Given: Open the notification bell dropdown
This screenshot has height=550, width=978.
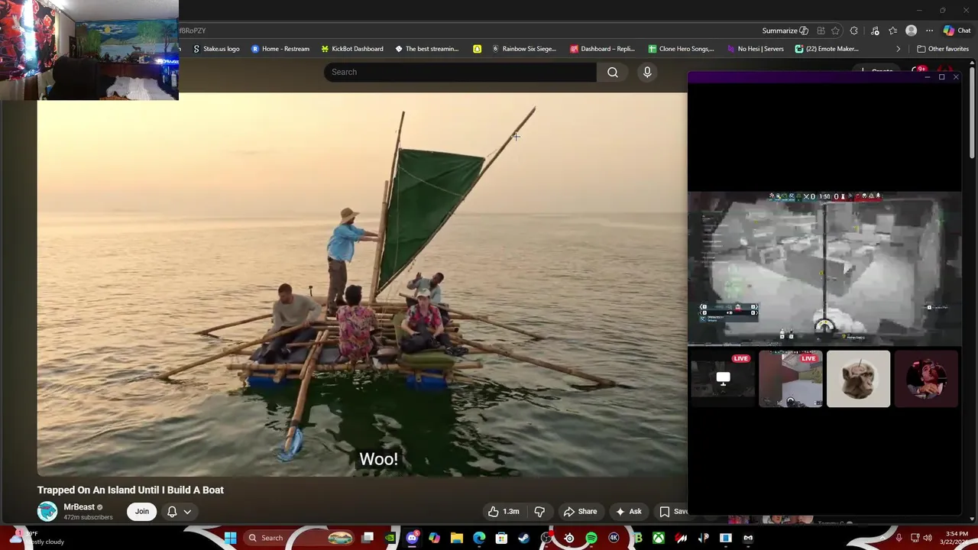Looking at the screenshot, I should click(179, 512).
